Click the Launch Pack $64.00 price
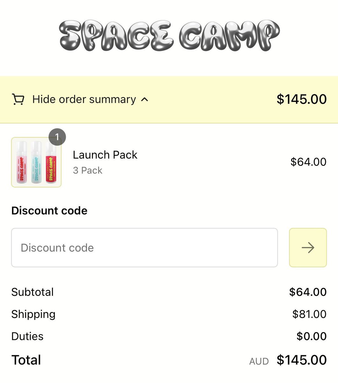The image size is (338, 383). tap(308, 162)
